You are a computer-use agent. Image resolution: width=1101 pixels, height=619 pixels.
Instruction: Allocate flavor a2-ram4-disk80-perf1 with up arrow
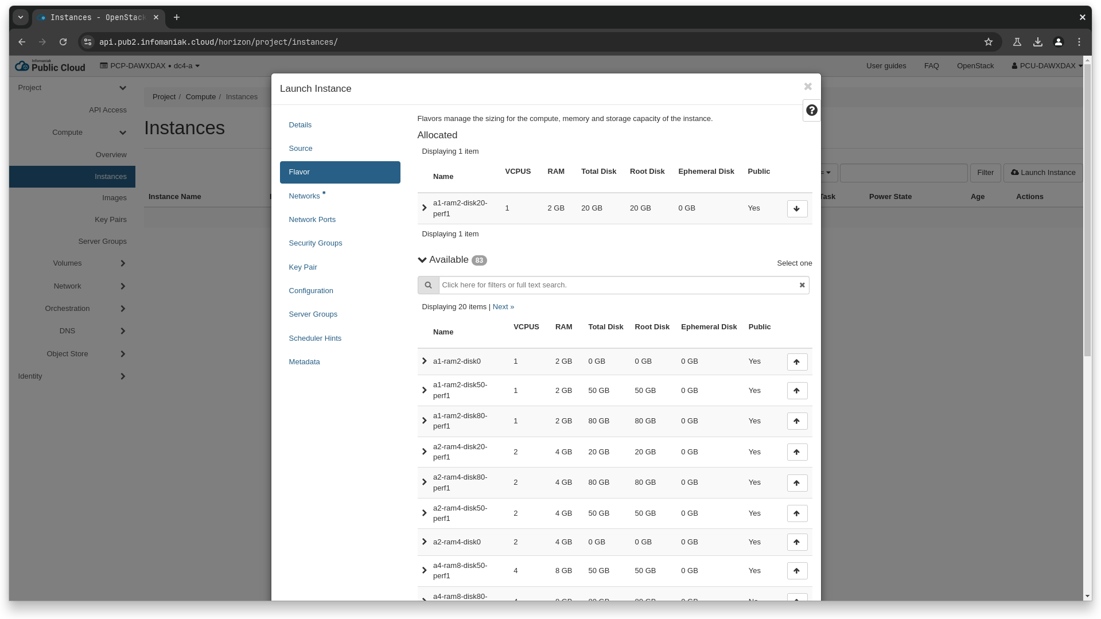pos(797,483)
